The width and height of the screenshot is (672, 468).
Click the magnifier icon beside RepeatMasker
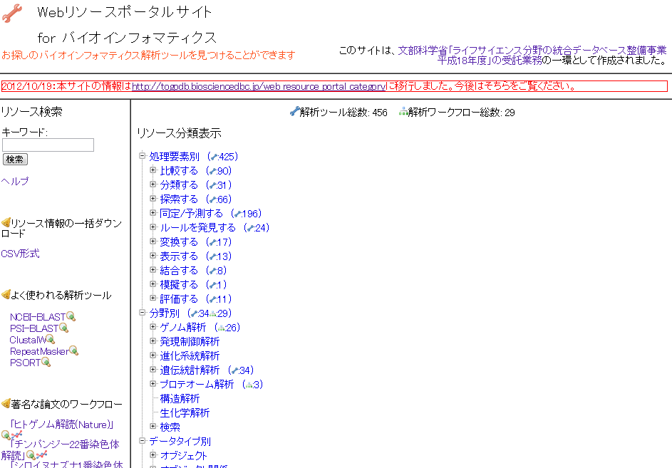click(73, 351)
